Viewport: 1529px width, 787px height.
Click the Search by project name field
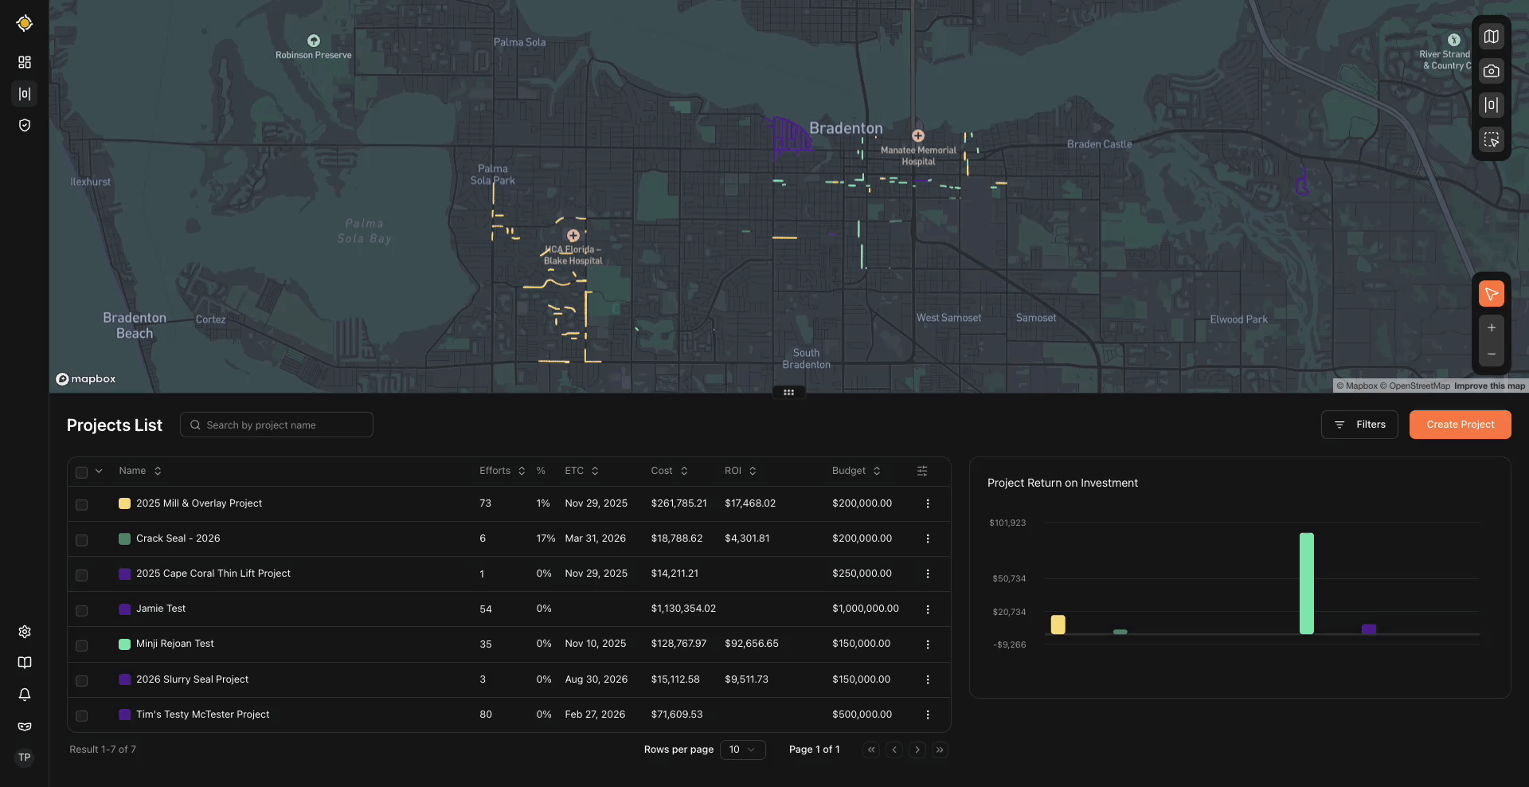(x=276, y=425)
